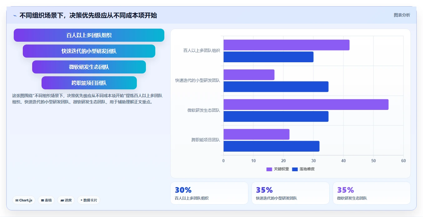
Task: Click x-axis tick value 60
Action: (403, 161)
